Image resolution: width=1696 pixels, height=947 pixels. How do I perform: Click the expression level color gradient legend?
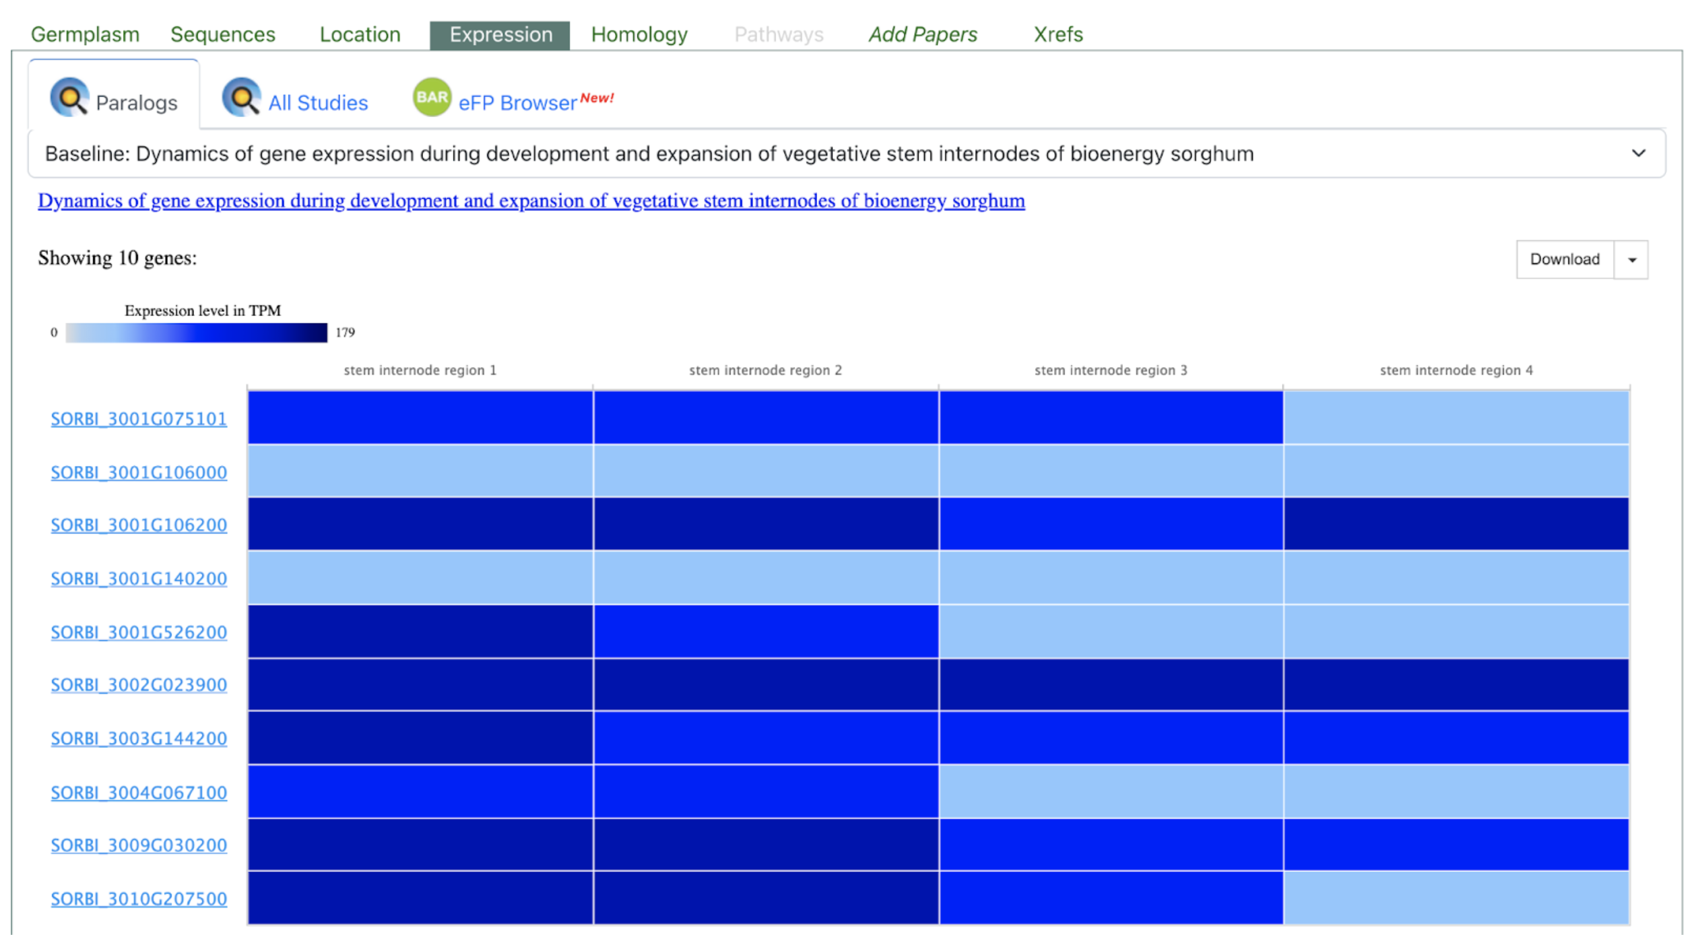196,333
